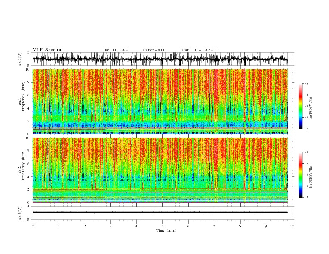The height and width of the screenshot is (254, 329).
Task: Click the ch.3 flat black waveform trace
Action: (x=160, y=212)
